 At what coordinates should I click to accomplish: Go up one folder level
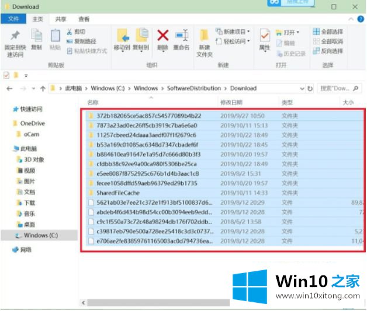point(43,89)
